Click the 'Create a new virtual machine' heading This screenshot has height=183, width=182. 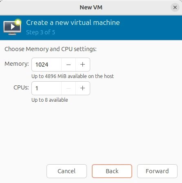73,22
